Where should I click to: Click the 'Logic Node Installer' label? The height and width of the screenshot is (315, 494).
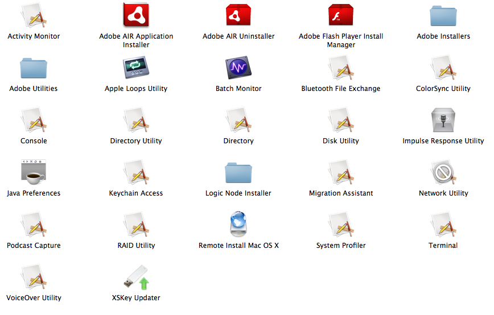(x=238, y=193)
